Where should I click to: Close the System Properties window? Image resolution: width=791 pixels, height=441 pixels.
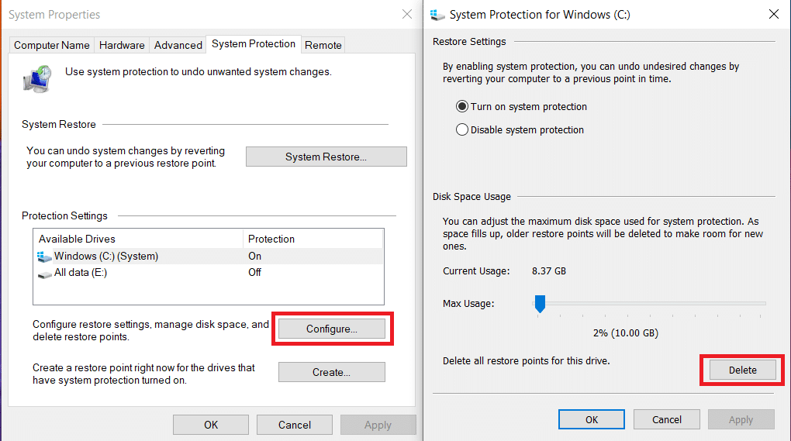(407, 15)
